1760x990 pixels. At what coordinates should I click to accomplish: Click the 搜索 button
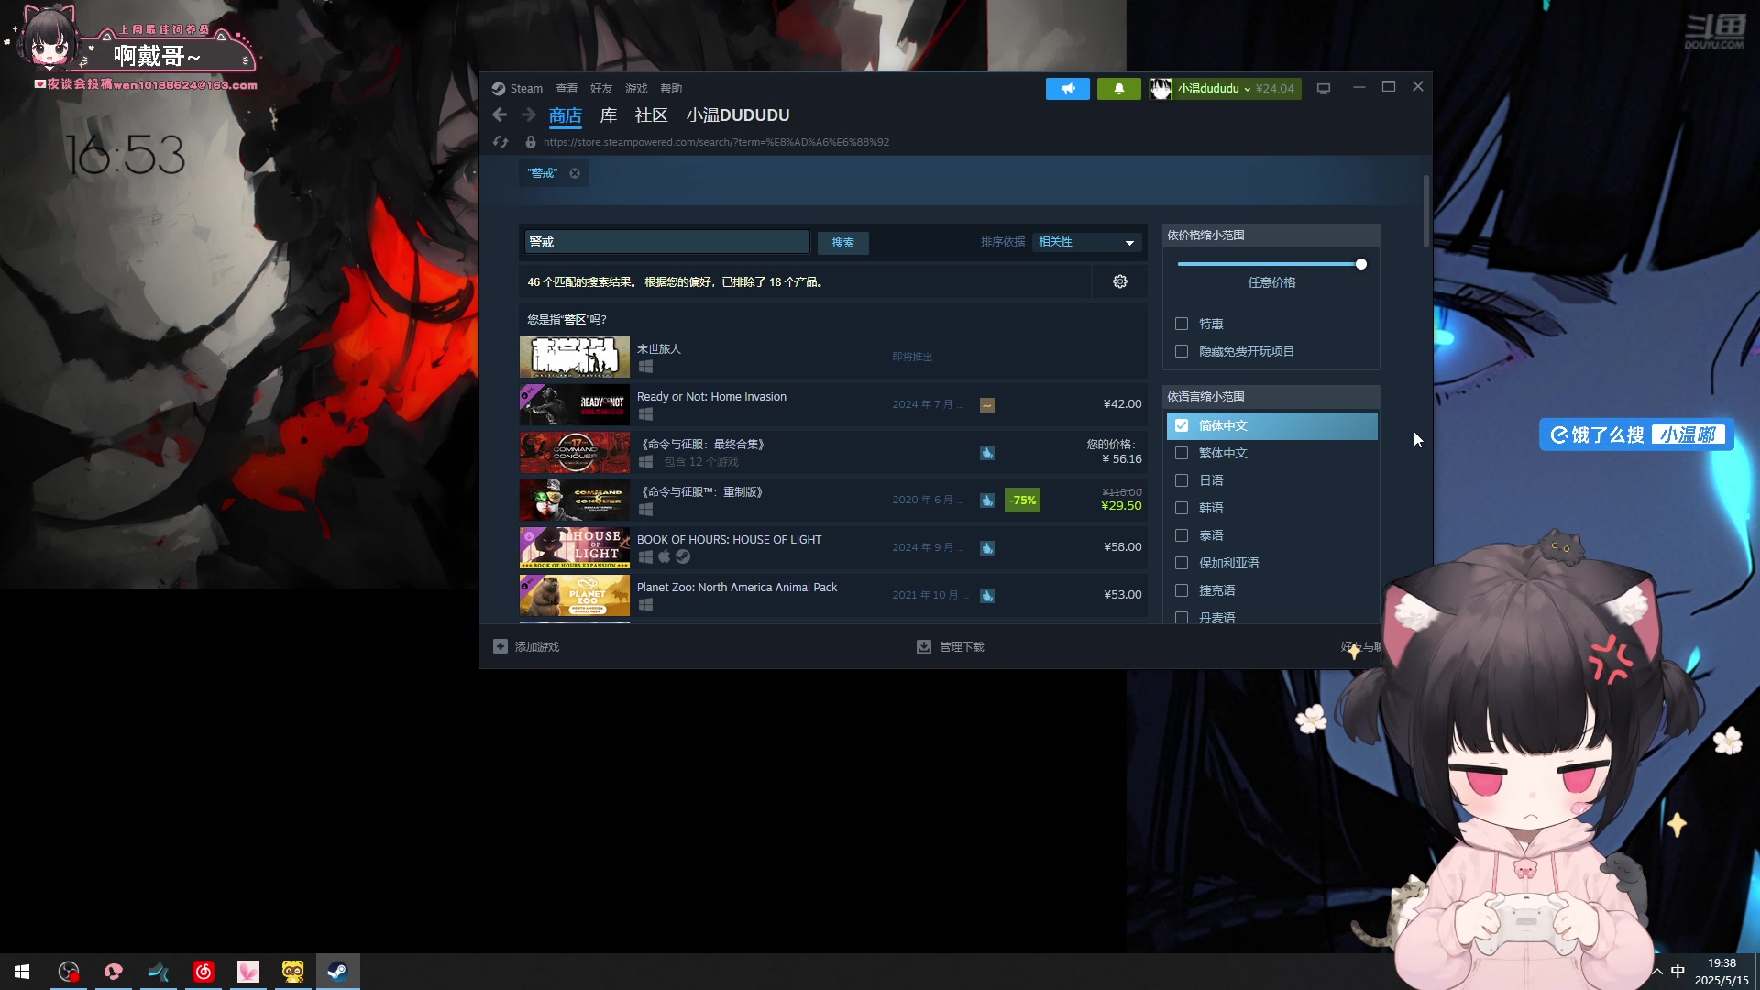[843, 243]
